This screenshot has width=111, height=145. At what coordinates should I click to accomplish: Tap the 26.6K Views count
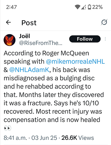(x=78, y=138)
